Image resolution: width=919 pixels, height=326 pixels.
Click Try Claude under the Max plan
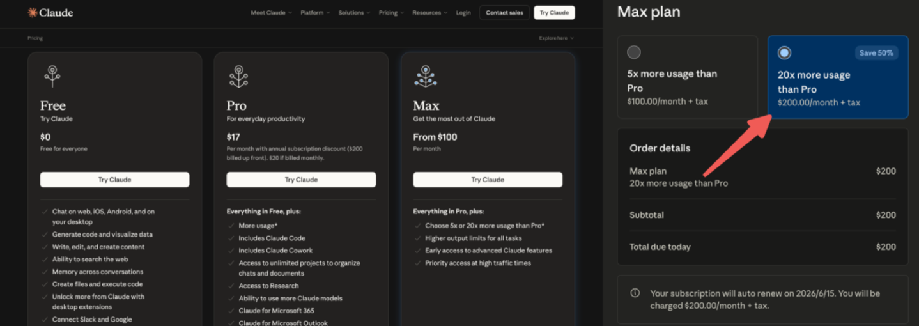pos(488,180)
